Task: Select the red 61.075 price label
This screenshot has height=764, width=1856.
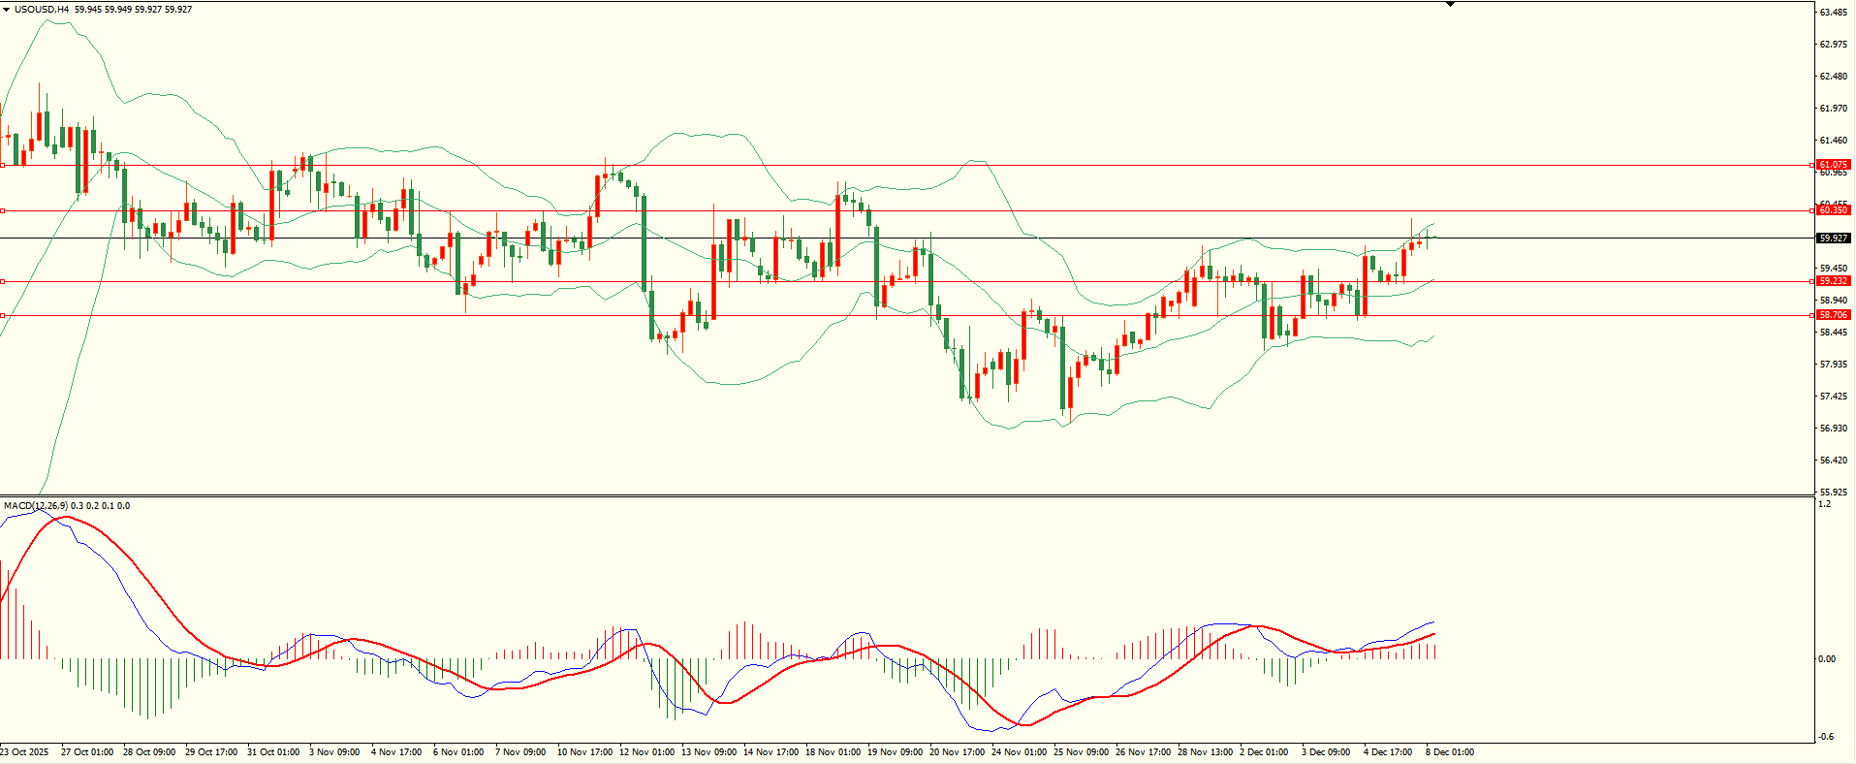Action: (1833, 165)
